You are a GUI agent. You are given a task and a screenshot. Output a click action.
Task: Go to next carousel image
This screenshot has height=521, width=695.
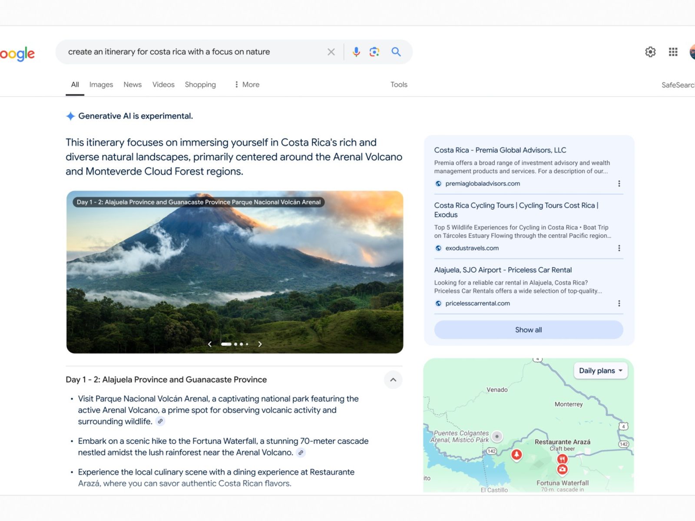pos(260,344)
